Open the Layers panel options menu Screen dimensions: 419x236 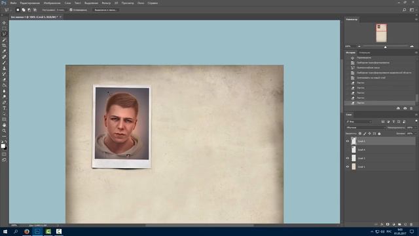[x=416, y=115]
